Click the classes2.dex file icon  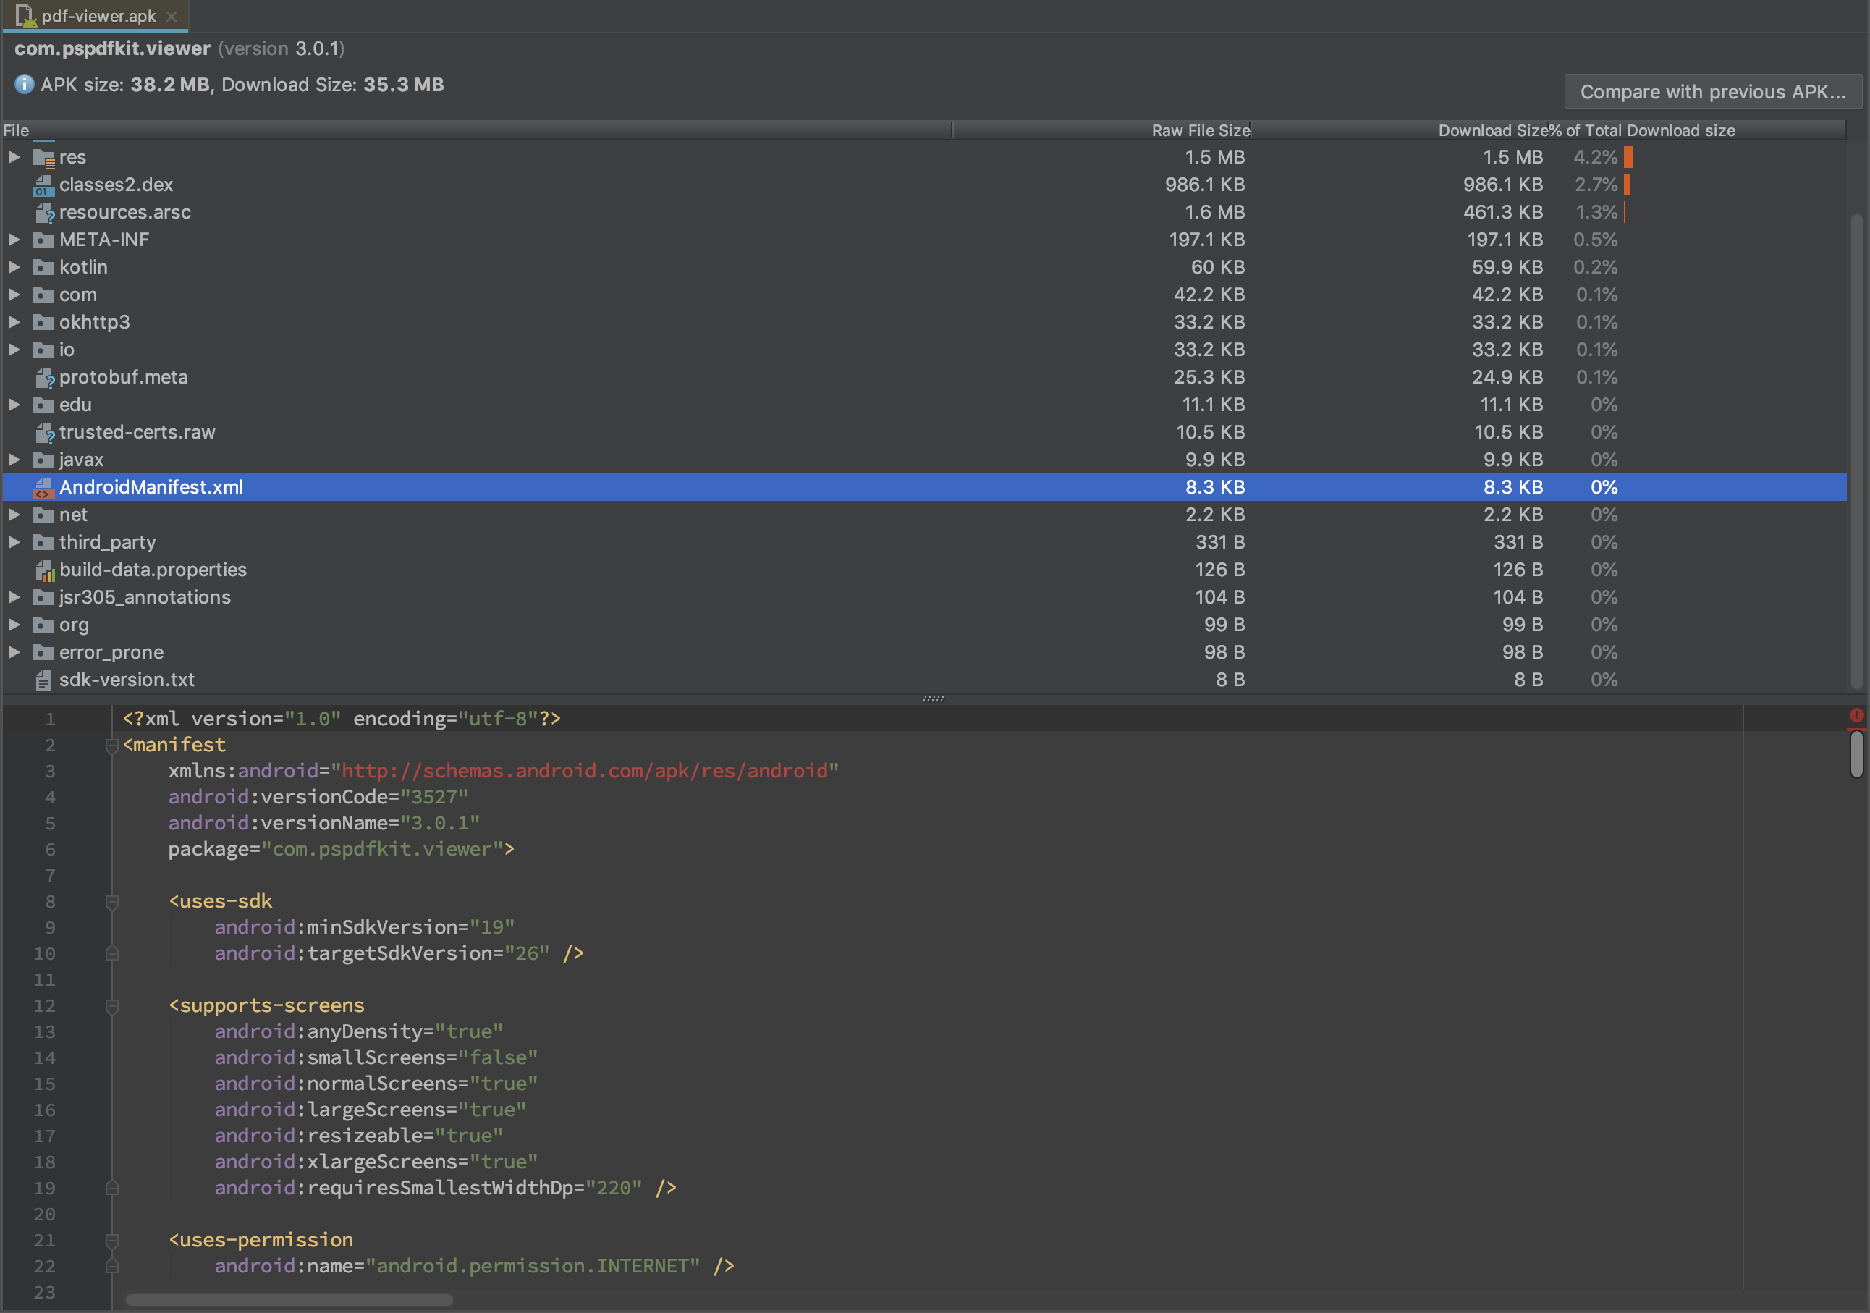43,186
